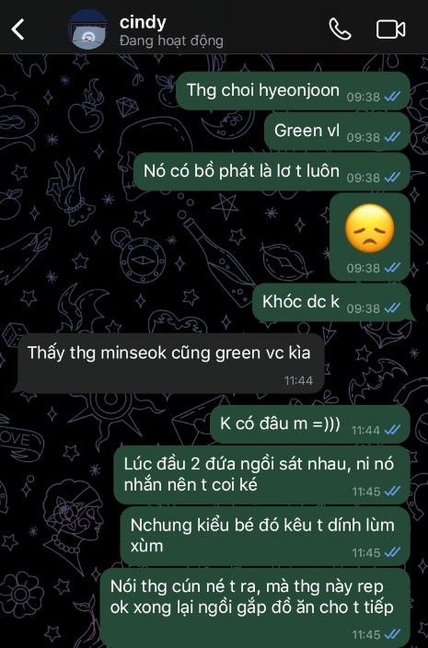Start a voice call with cindy

pyautogui.click(x=340, y=29)
